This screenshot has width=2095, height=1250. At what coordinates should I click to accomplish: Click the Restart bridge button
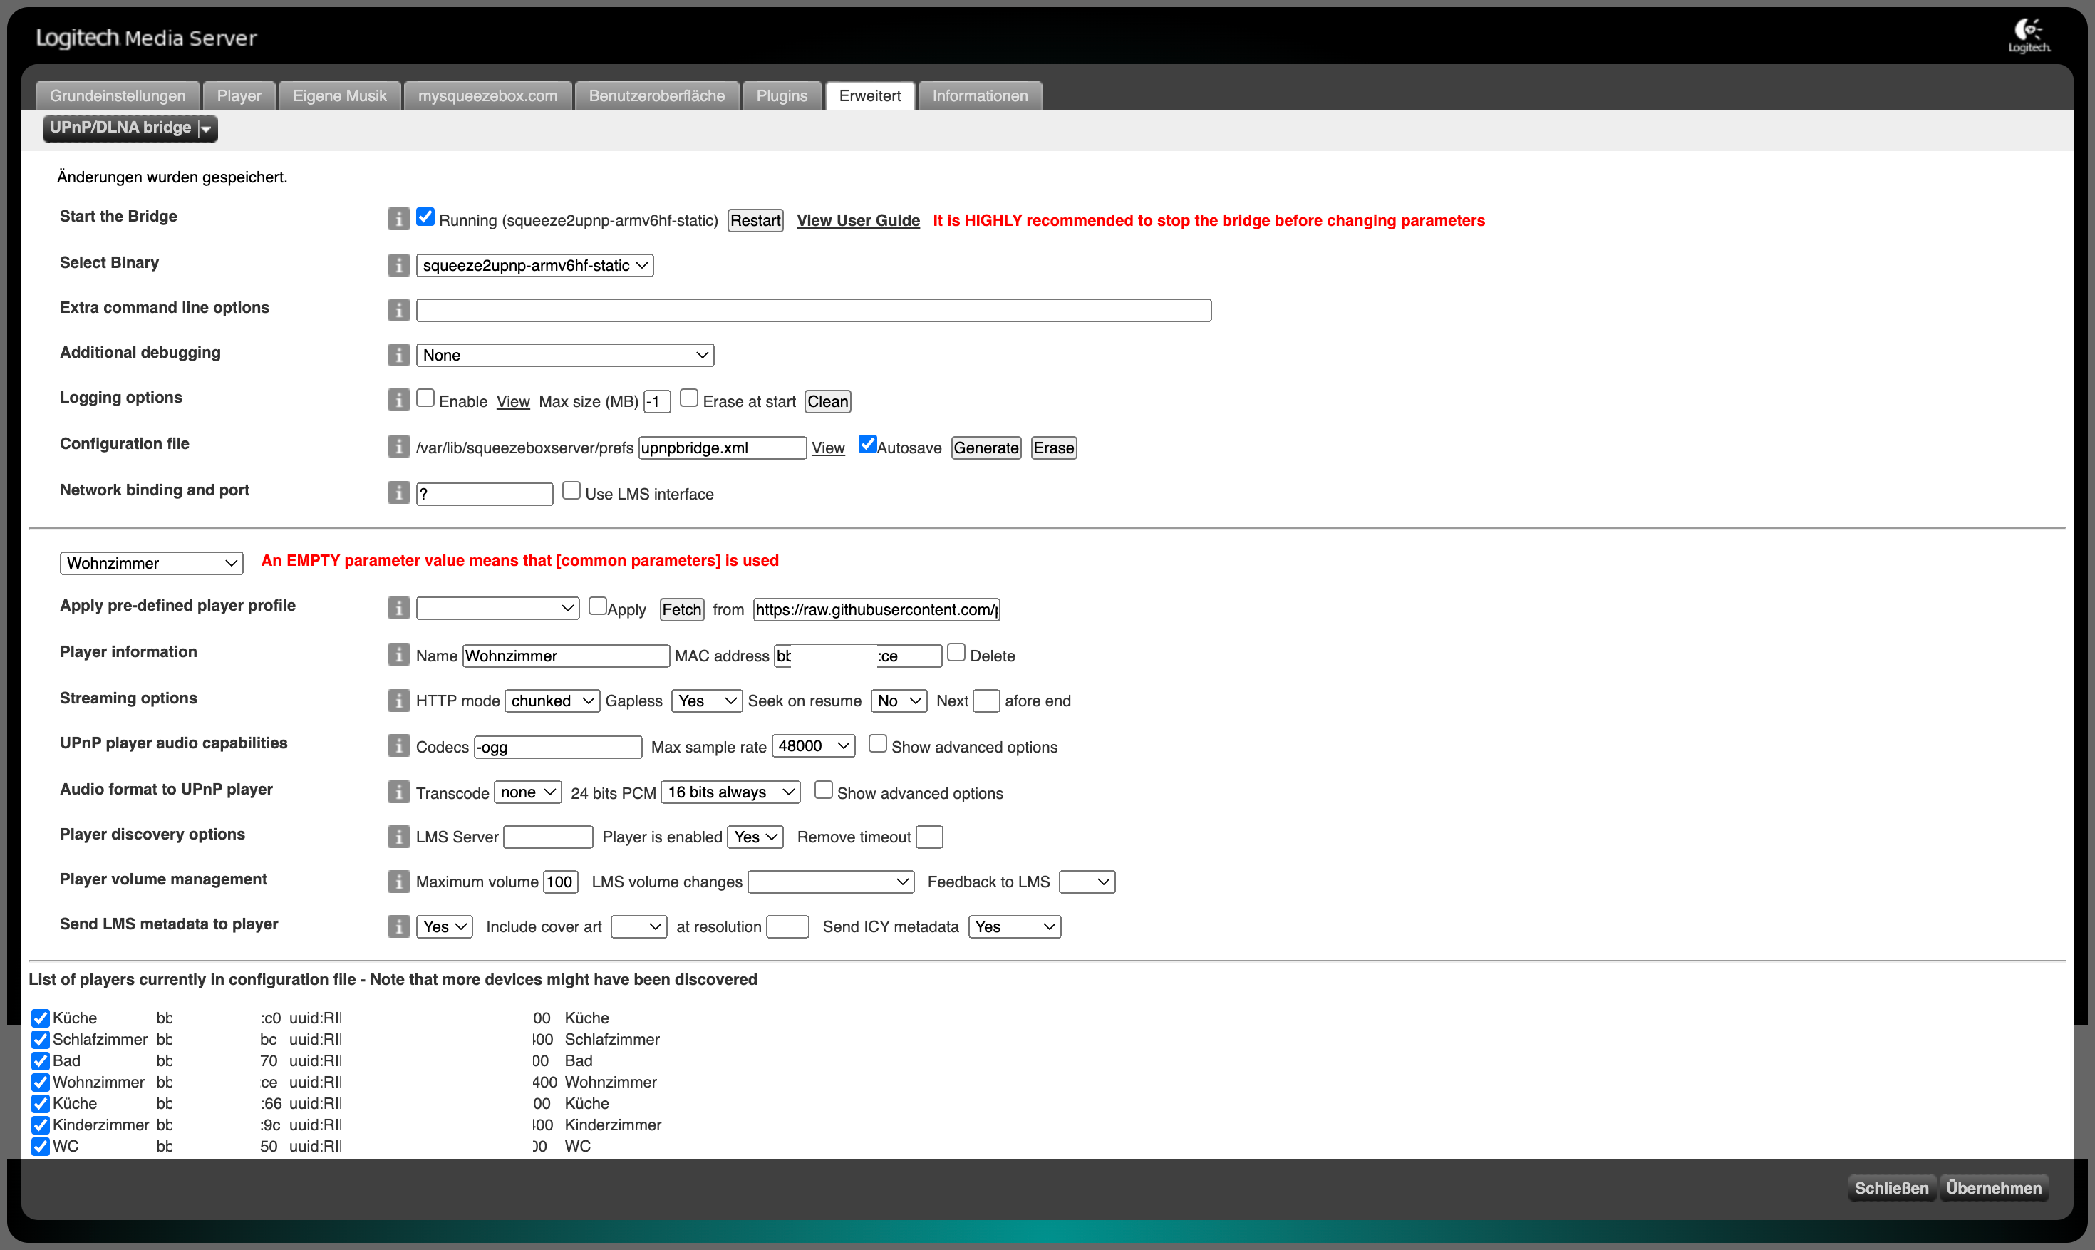pyautogui.click(x=755, y=221)
